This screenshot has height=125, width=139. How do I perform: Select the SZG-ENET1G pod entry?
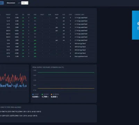(21, 111)
